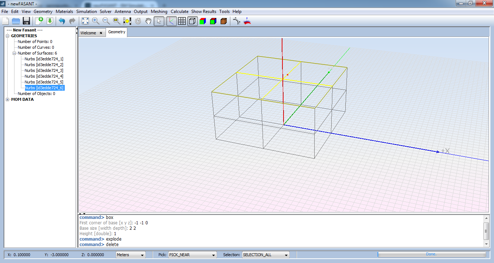The image size is (494, 263).
Task: Click the zoom-to-fit extents icon
Action: pos(85,21)
